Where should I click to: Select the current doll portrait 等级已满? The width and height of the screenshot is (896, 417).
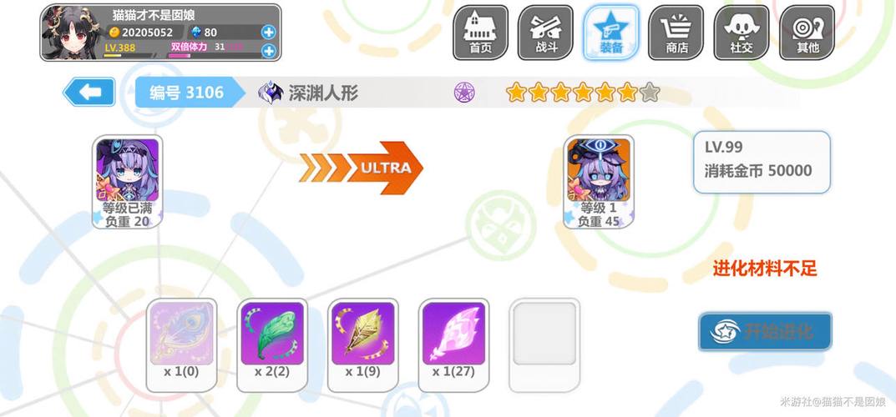[x=127, y=182]
